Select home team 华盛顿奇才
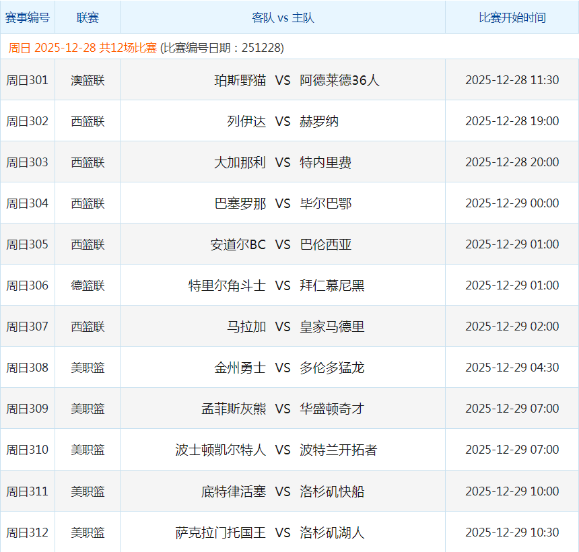This screenshot has height=552, width=579. (x=332, y=408)
